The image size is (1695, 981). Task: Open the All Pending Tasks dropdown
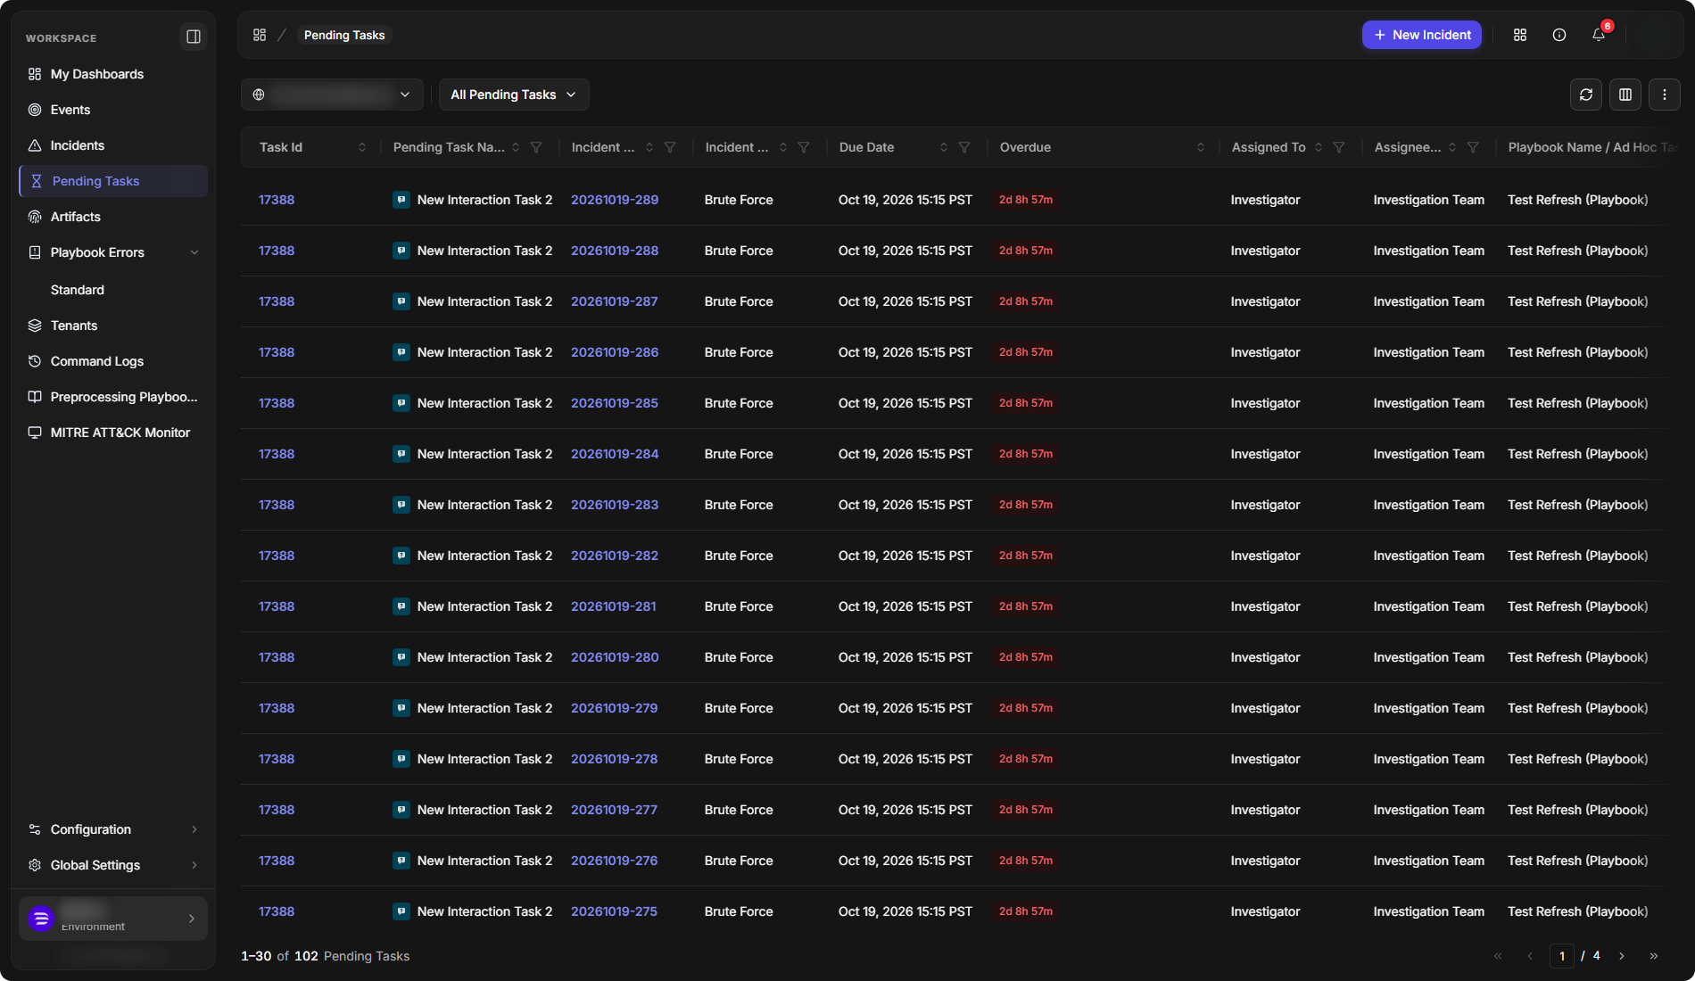point(514,95)
